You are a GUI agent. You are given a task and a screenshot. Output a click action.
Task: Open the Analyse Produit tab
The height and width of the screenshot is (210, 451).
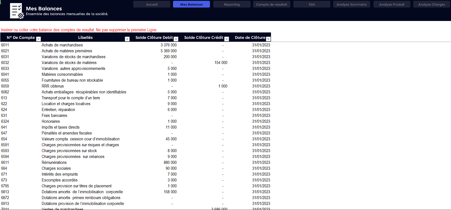pos(392,4)
